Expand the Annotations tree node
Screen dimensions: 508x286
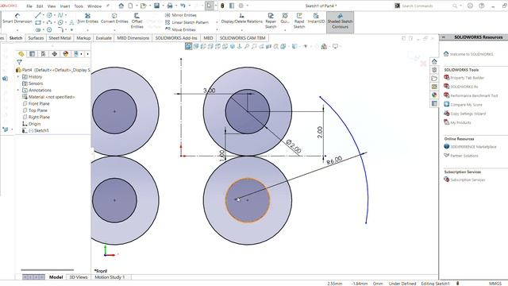(18, 90)
